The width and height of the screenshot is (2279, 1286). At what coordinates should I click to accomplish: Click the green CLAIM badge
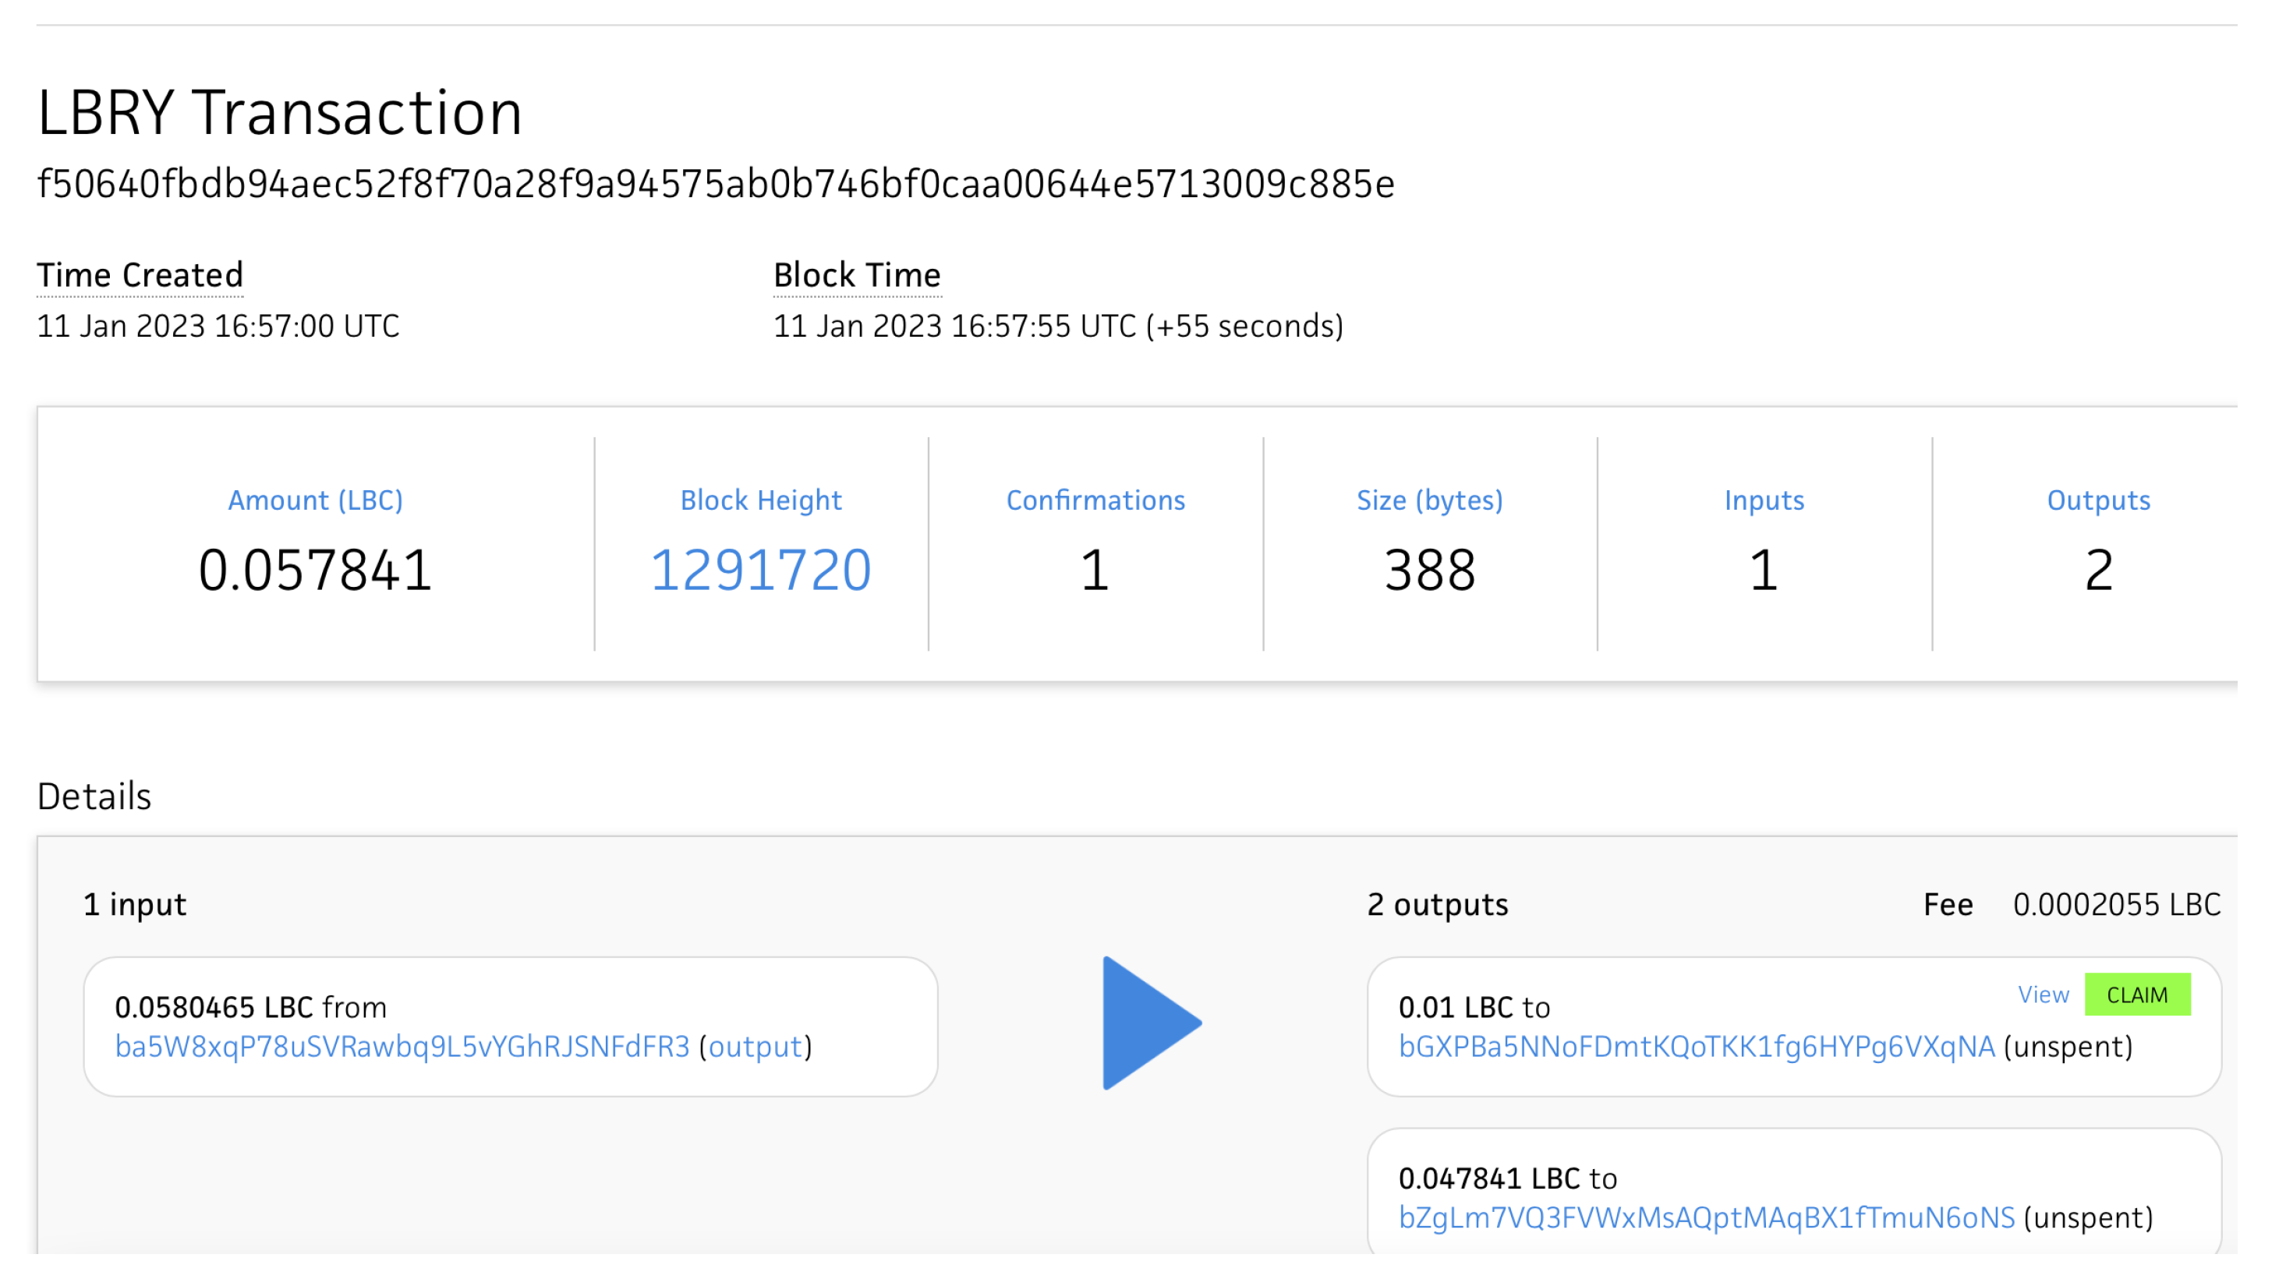2139,995
